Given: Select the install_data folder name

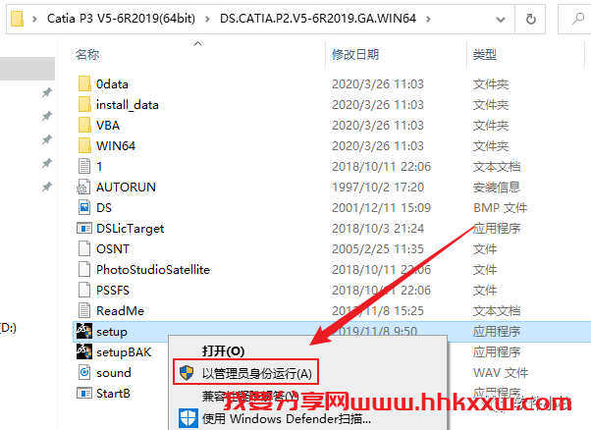Looking at the screenshot, I should pyautogui.click(x=127, y=105).
